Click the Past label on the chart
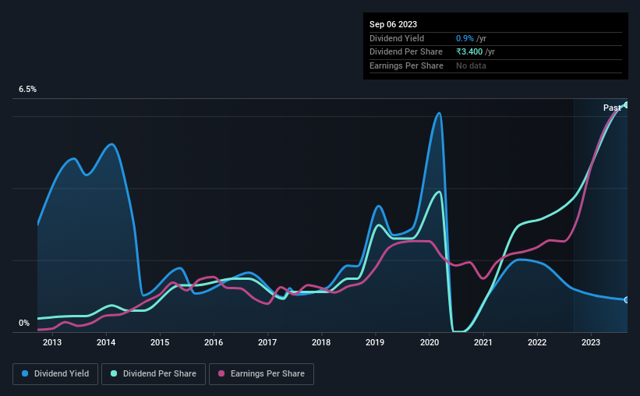The image size is (640, 396). pyautogui.click(x=612, y=108)
